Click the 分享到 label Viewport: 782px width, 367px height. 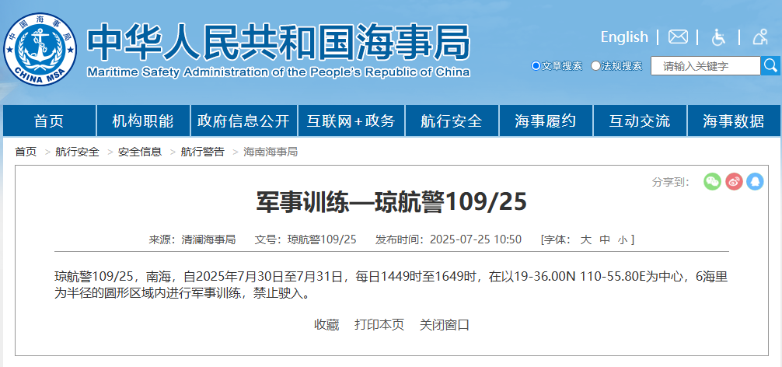tap(671, 182)
